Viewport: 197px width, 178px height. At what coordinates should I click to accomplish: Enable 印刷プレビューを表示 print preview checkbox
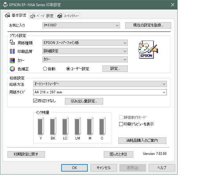click(x=121, y=124)
